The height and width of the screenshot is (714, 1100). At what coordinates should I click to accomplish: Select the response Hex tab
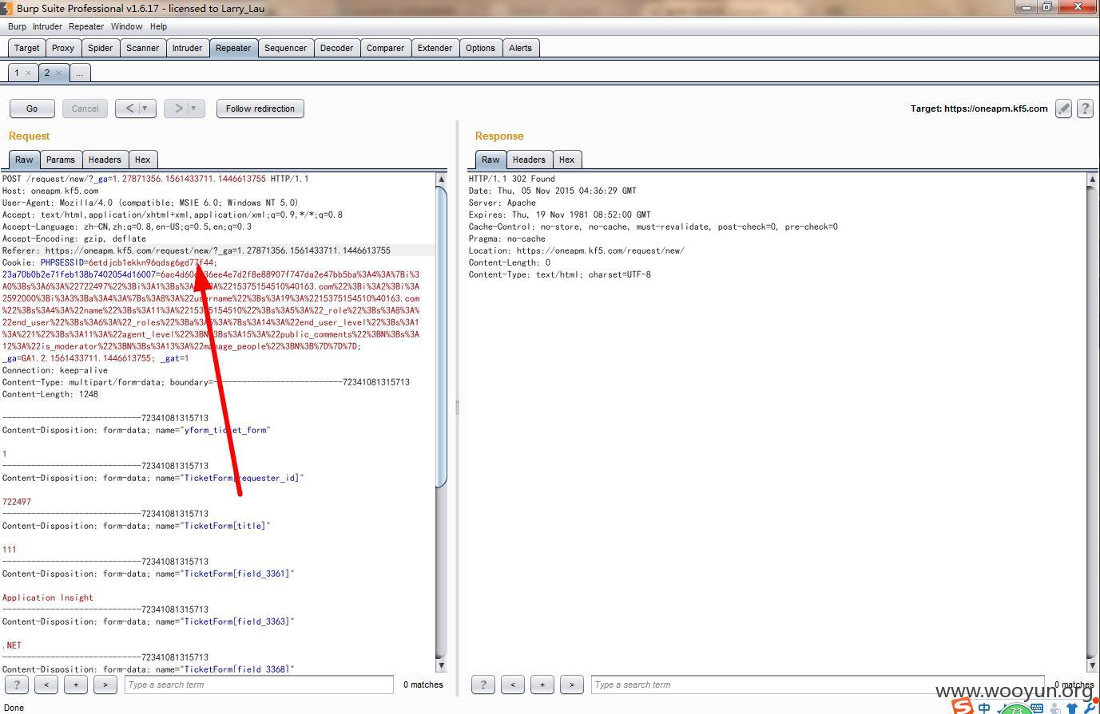point(566,160)
